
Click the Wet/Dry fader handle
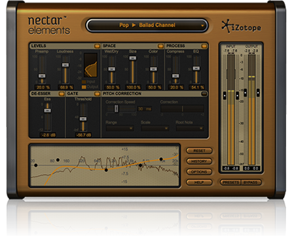(x=111, y=69)
